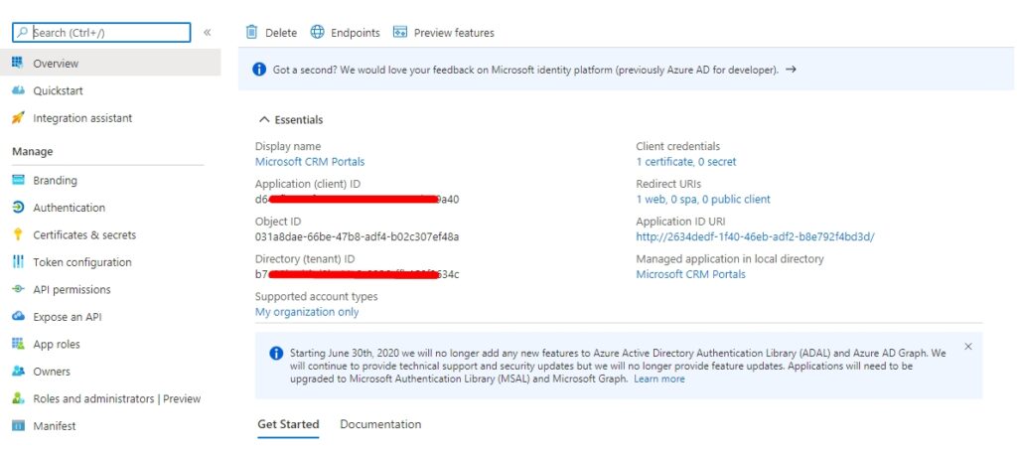This screenshot has width=1017, height=453.
Task: Open the Quickstart cloud icon
Action: click(18, 90)
